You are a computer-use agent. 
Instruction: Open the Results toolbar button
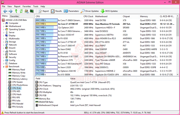point(56,11)
